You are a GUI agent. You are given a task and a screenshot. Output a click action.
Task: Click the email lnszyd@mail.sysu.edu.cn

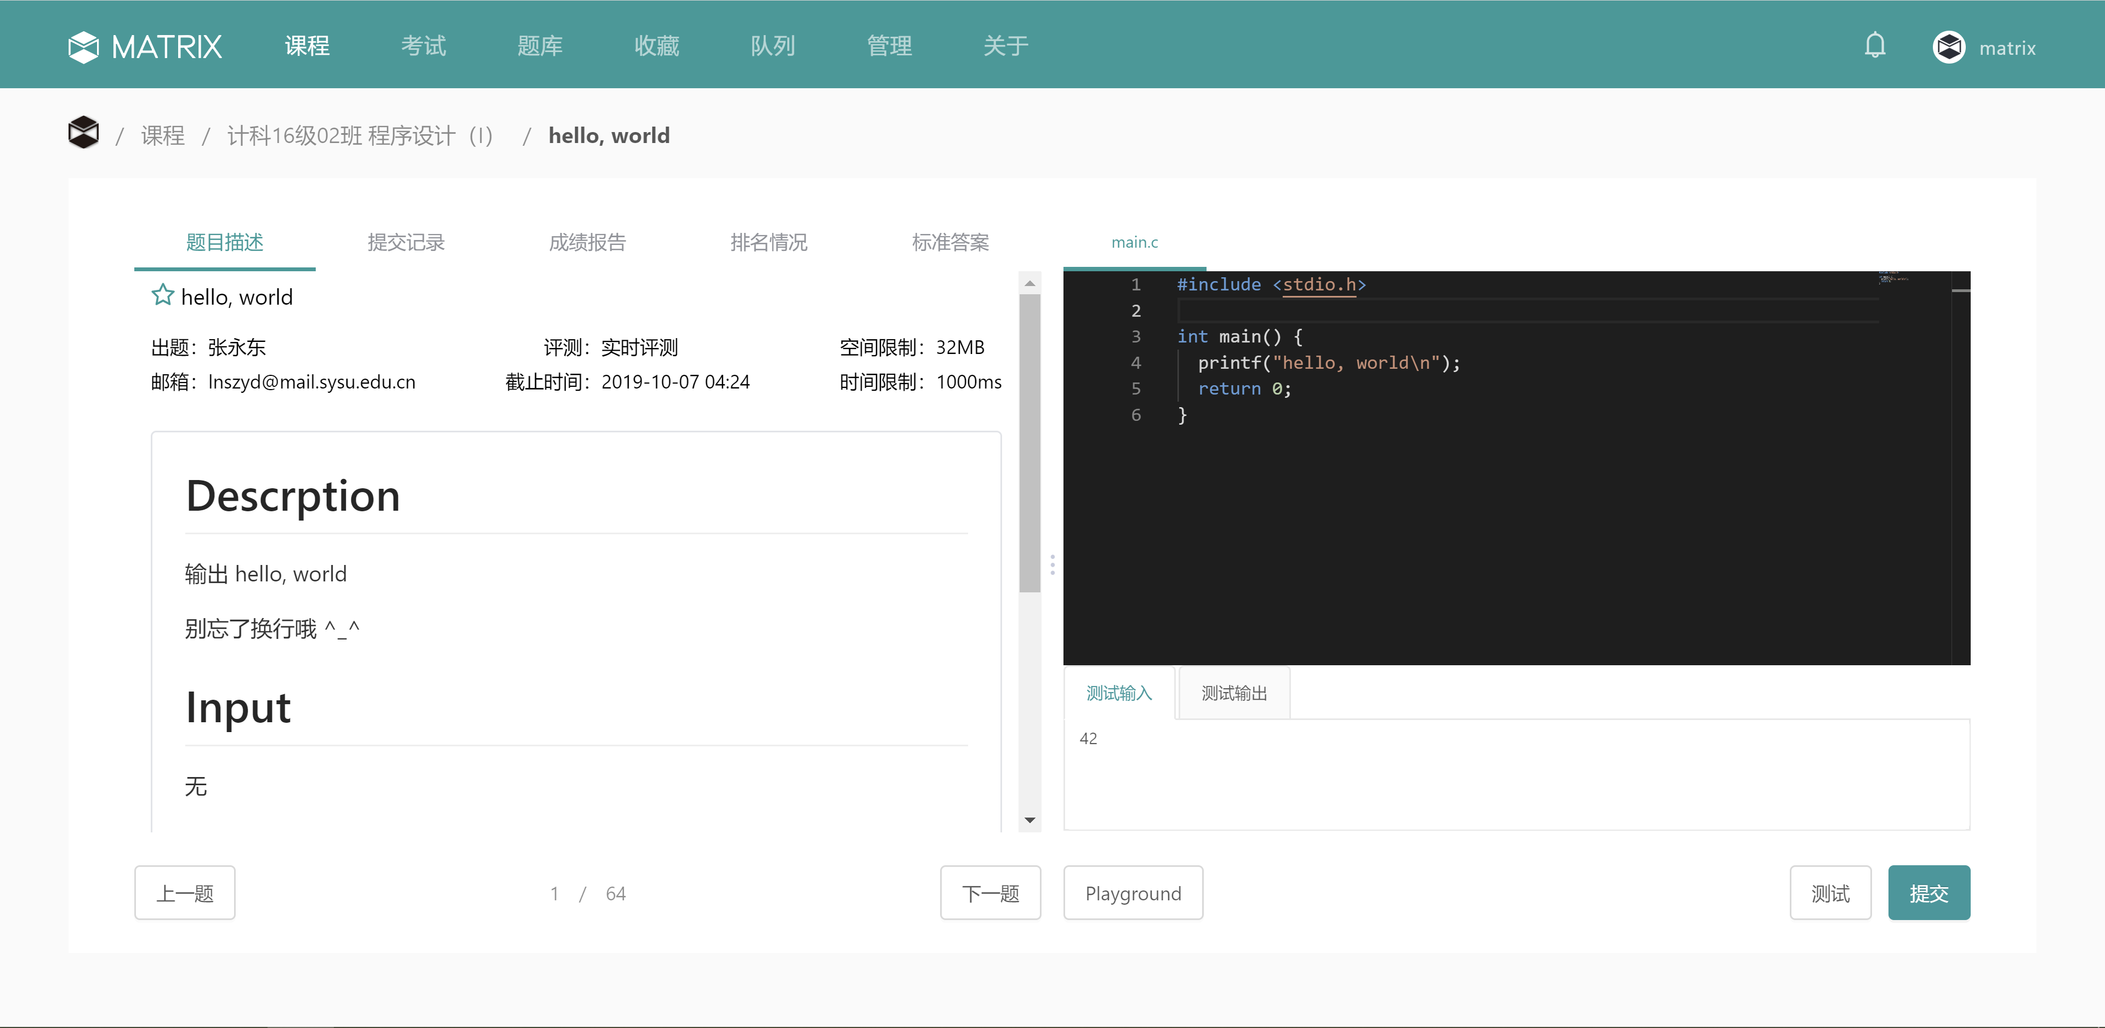tap(311, 381)
